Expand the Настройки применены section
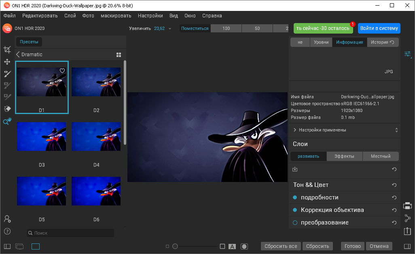The image size is (415, 254). click(x=295, y=130)
